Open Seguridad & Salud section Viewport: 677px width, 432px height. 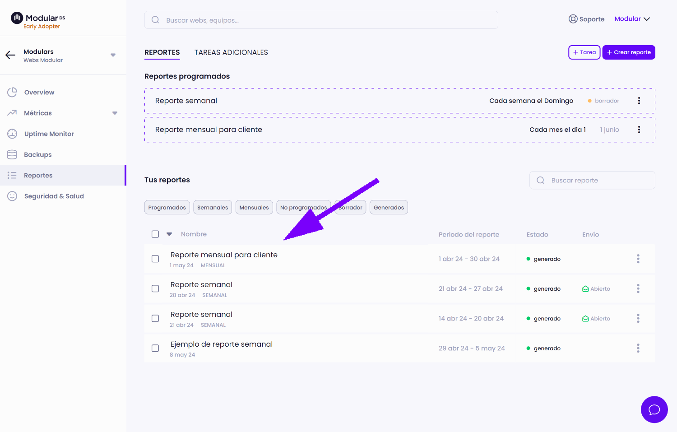[x=54, y=196]
